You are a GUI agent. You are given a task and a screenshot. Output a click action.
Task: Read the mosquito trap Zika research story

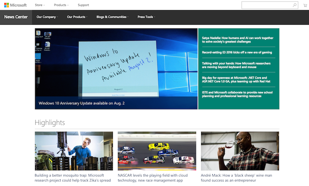[73, 178]
